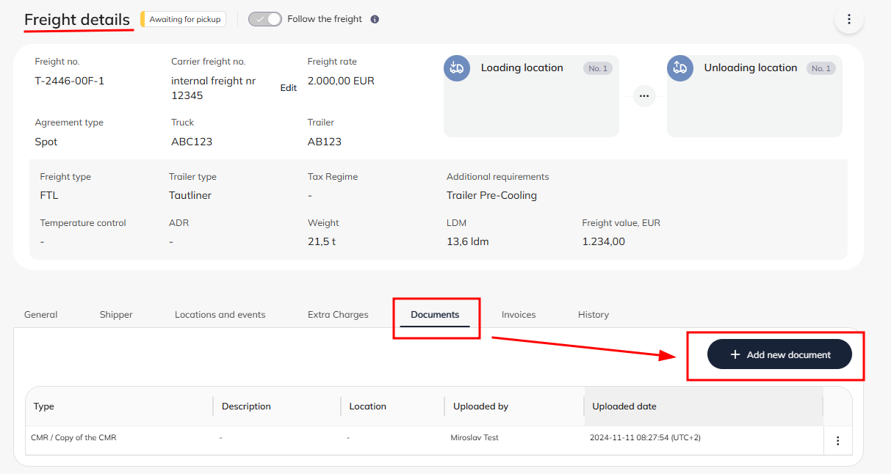
Task: Expand the ellipsis between loading and unloading locations
Action: tap(644, 96)
